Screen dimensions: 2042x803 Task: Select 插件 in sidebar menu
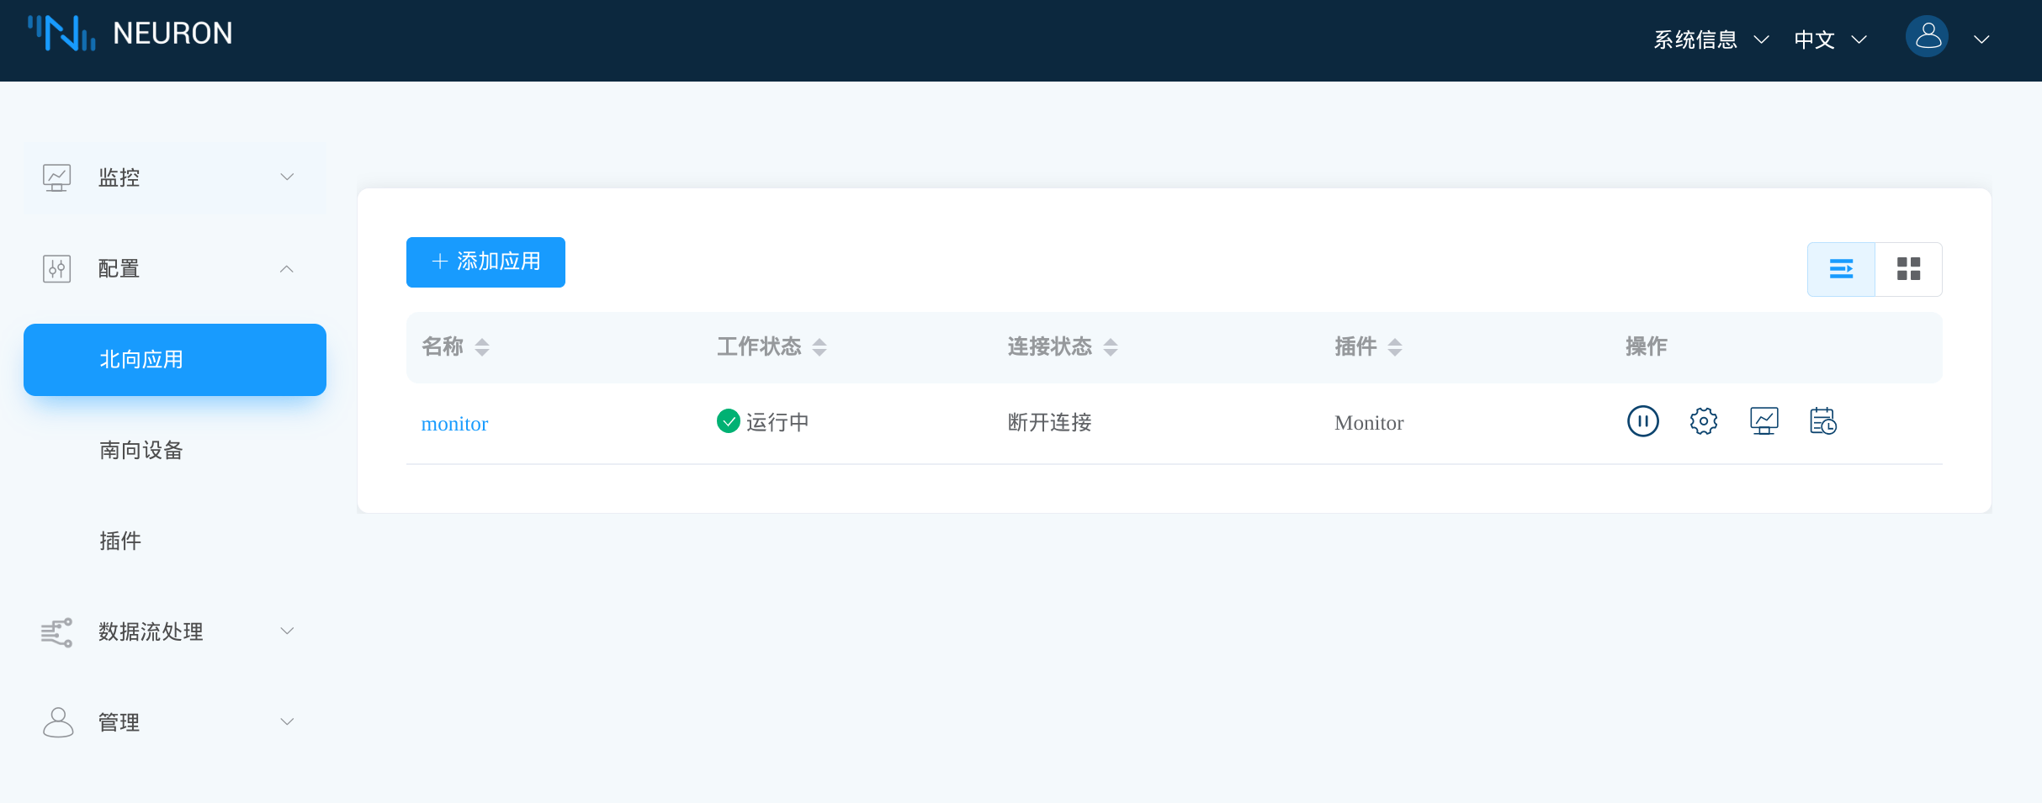(x=120, y=541)
